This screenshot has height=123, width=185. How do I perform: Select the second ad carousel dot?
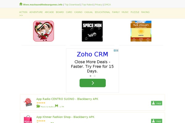(x=95, y=76)
